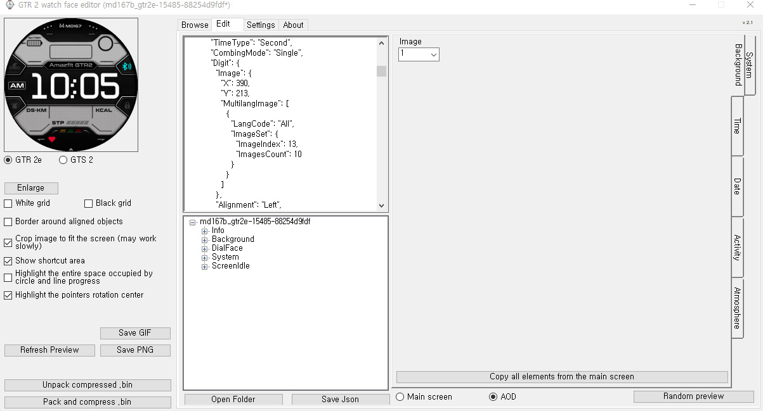Click the v 2.1 version label

click(x=747, y=23)
